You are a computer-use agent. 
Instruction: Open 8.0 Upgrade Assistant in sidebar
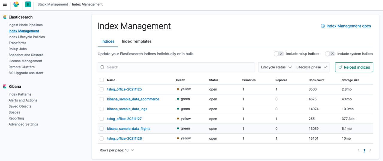click(x=26, y=73)
